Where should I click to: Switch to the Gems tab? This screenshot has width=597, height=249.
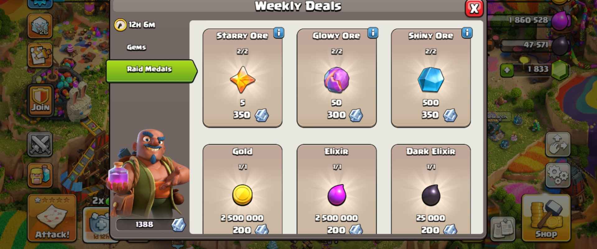click(136, 47)
